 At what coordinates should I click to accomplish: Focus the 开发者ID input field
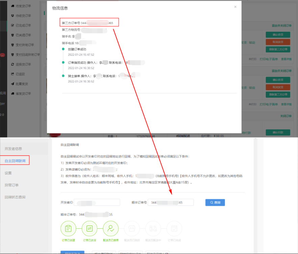[x=97, y=202]
